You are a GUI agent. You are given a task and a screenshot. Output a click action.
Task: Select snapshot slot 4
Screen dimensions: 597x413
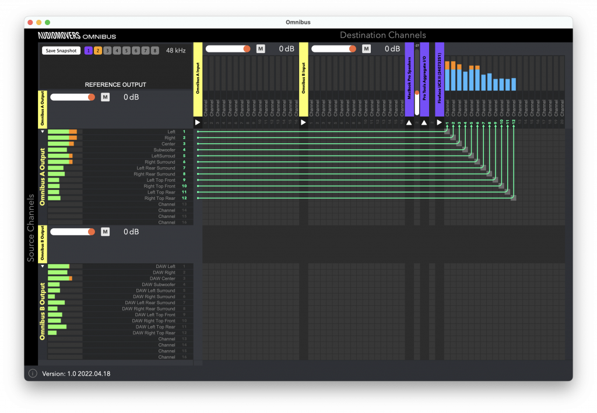(x=117, y=51)
